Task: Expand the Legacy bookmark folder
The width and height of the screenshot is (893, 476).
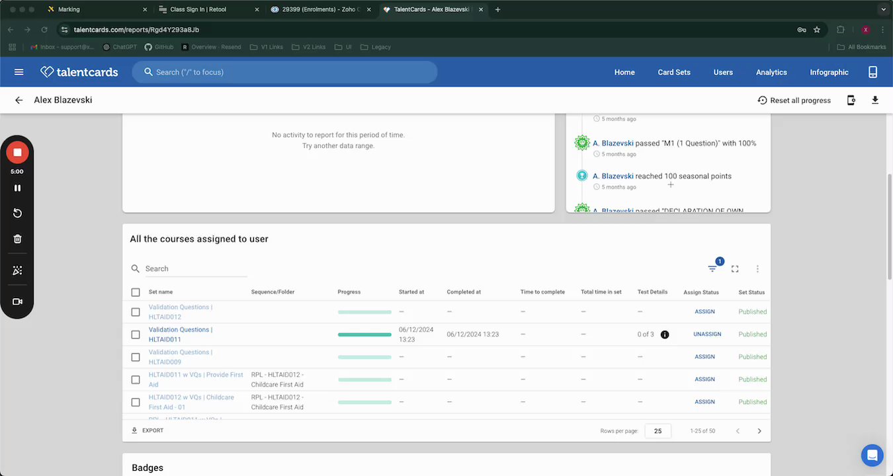Action: point(375,47)
